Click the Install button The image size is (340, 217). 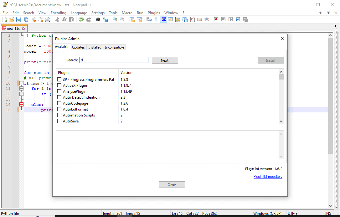(270, 60)
